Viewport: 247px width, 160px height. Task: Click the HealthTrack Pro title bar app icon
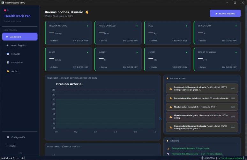click(x=3, y=3)
